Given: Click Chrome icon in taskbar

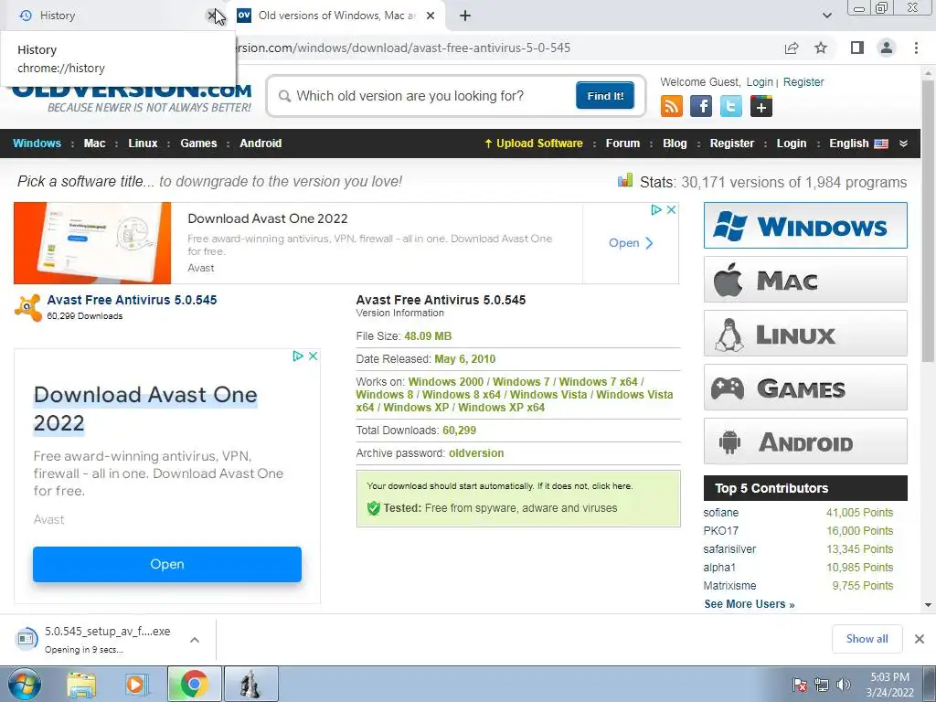Looking at the screenshot, I should tap(194, 685).
